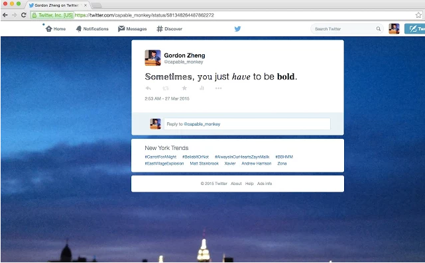
Task: Open the tweet's more options ellipsis
Action: (x=218, y=88)
